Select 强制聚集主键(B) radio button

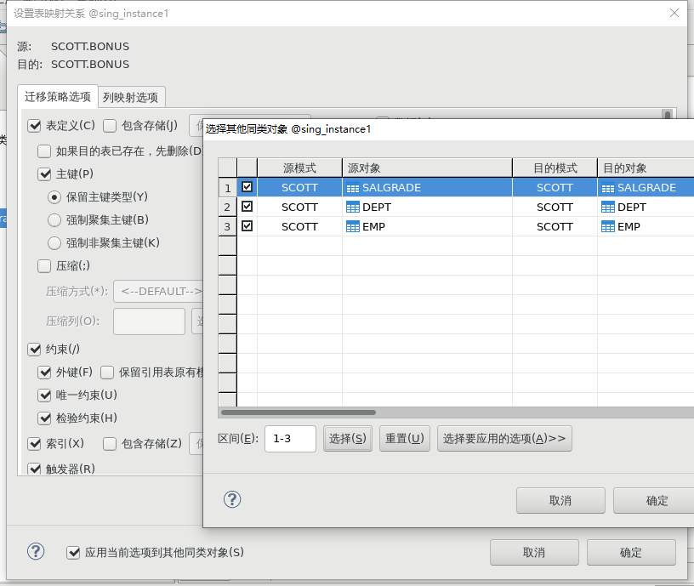point(54,220)
